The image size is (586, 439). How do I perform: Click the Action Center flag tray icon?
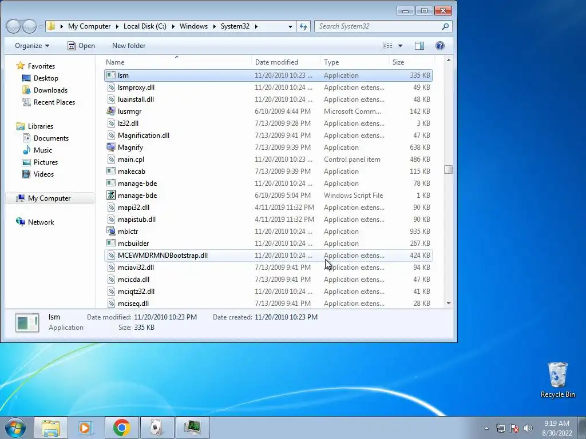click(x=514, y=428)
